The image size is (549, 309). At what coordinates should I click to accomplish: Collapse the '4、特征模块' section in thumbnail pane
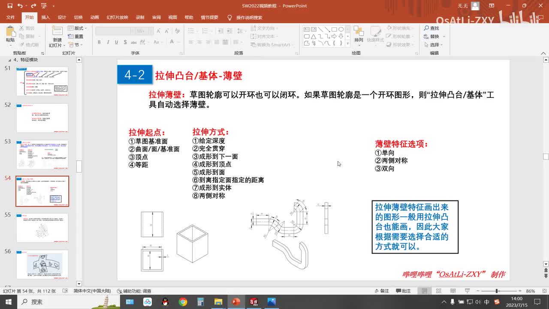point(11,60)
